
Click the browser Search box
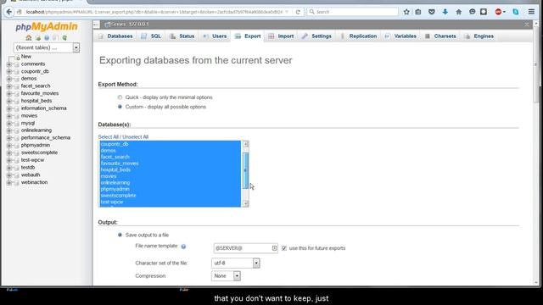(x=353, y=12)
